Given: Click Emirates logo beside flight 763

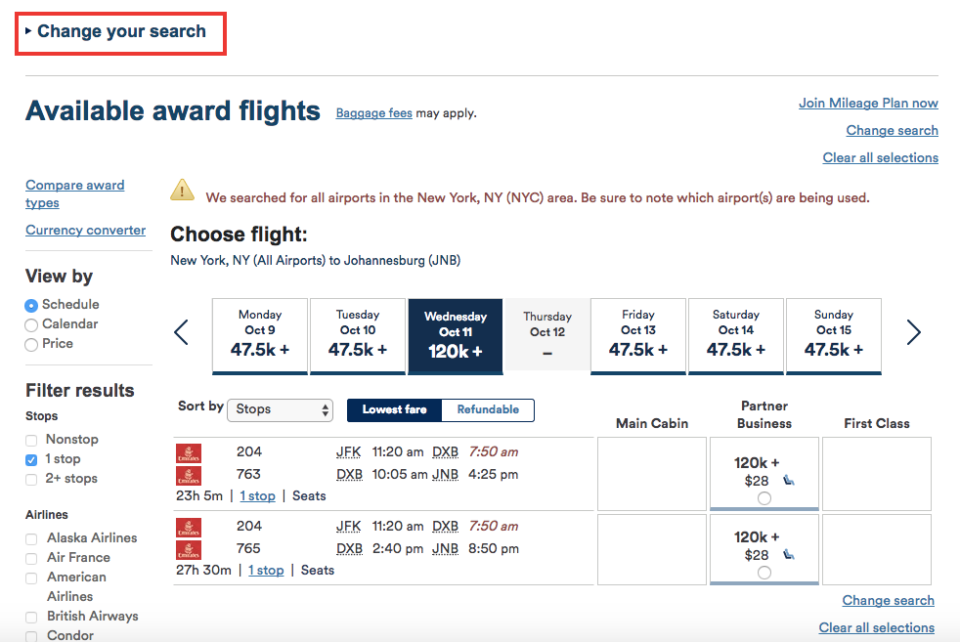Looking at the screenshot, I should 188,476.
